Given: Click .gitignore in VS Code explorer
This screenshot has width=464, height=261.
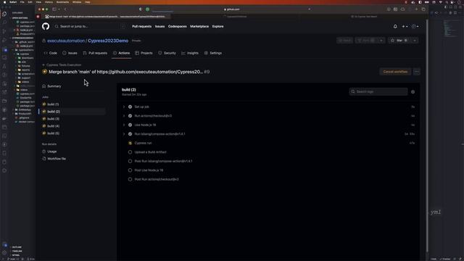Looking at the screenshot, I should 24,117.
